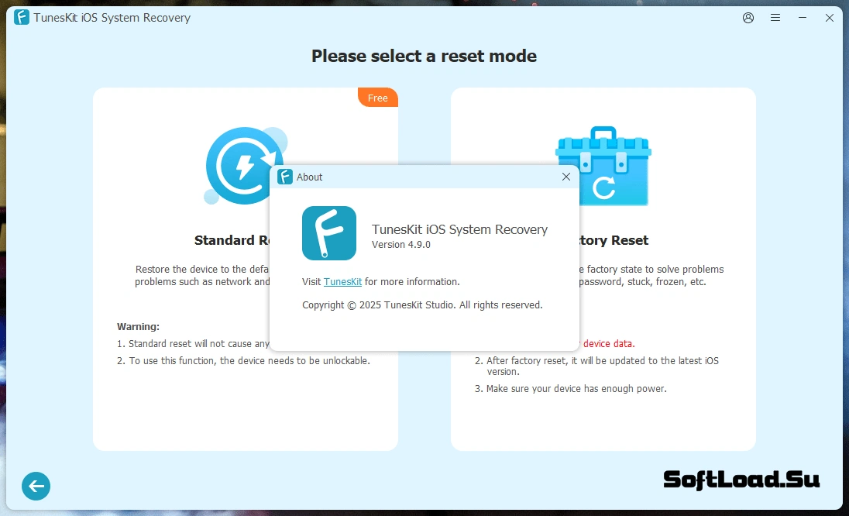Click the orange Free badge
849x516 pixels.
coord(378,98)
